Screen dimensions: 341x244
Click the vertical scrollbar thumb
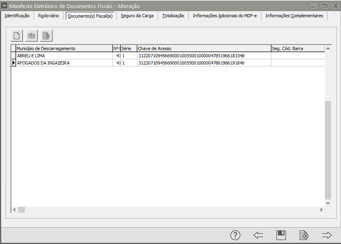pyautogui.click(x=328, y=150)
